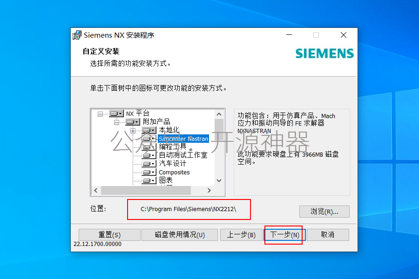Open the NX 平台 feature install-mode icon
Image resolution: width=419 pixels, height=279 pixels.
coord(116,113)
